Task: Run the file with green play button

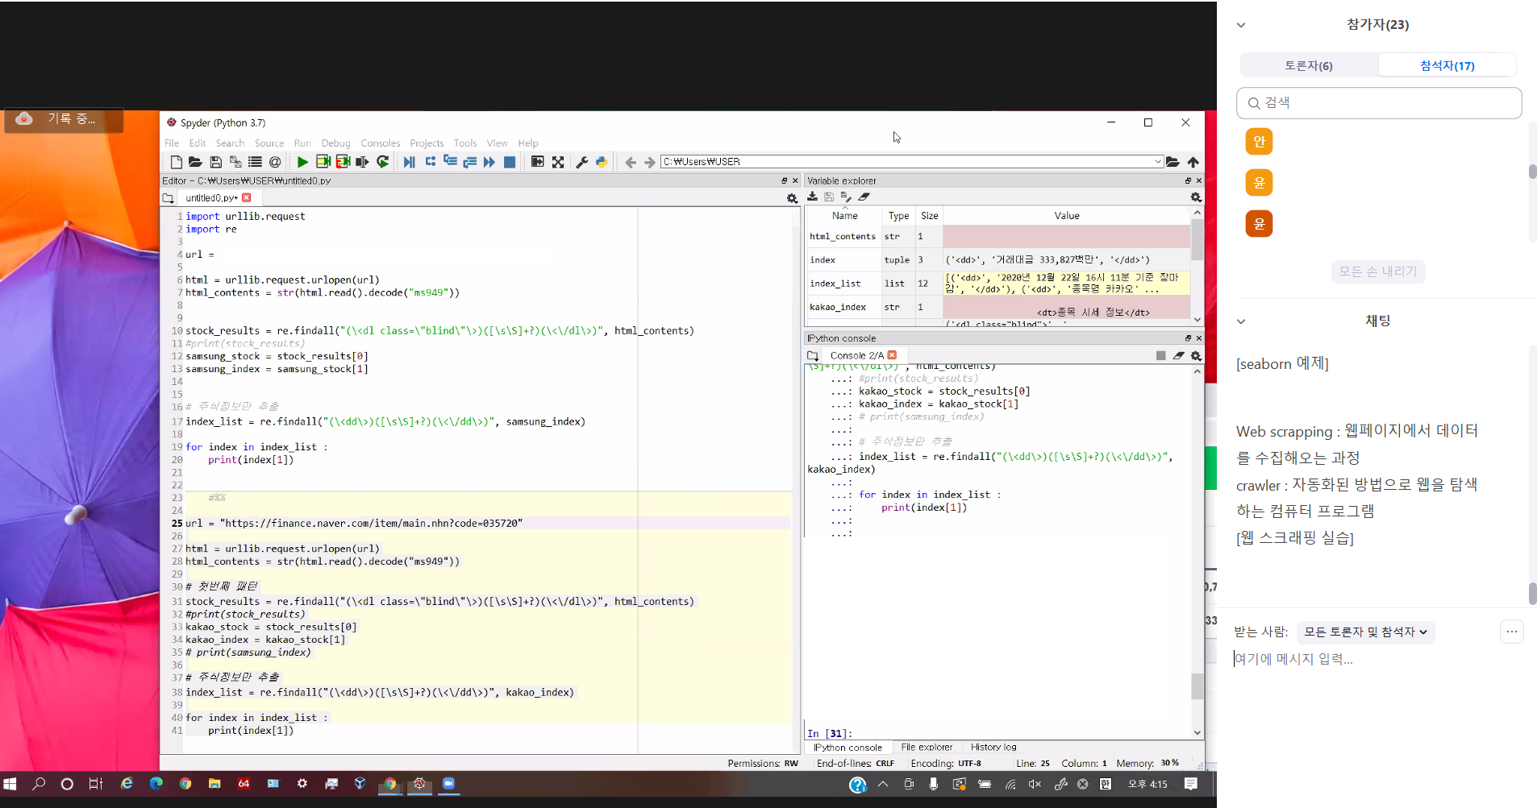Action: click(302, 162)
